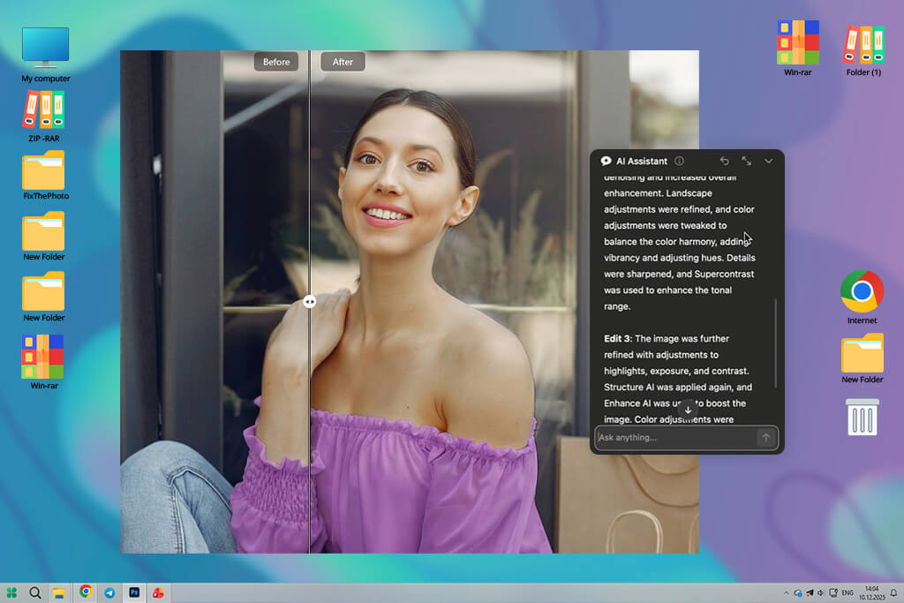Show hidden tray icons chevron

[x=786, y=592]
